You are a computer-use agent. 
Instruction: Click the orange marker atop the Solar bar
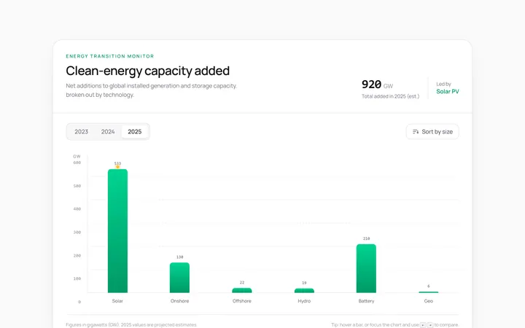(117, 167)
